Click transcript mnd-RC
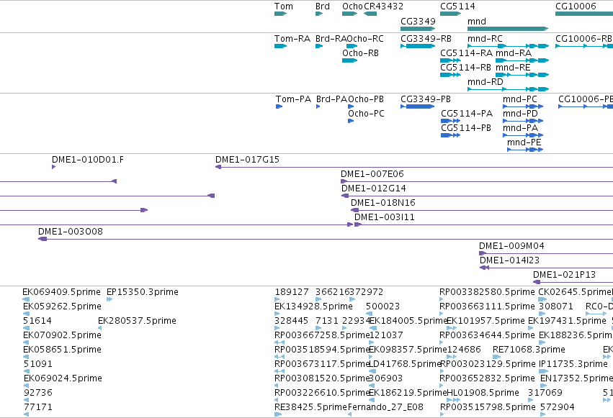The height and width of the screenshot is (418, 613). (x=509, y=46)
